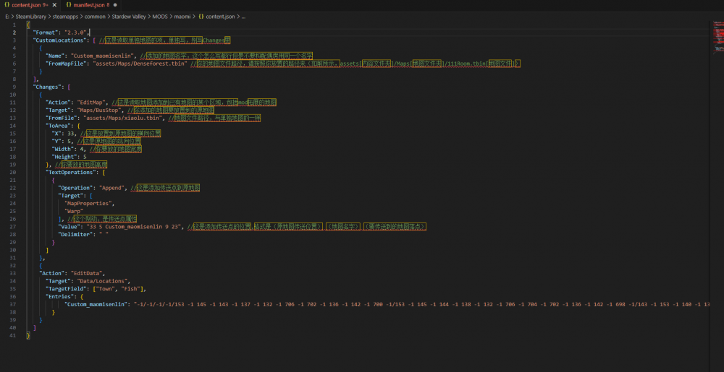Click the E: drive breadcrumb
This screenshot has height=372, width=724.
pyautogui.click(x=7, y=17)
